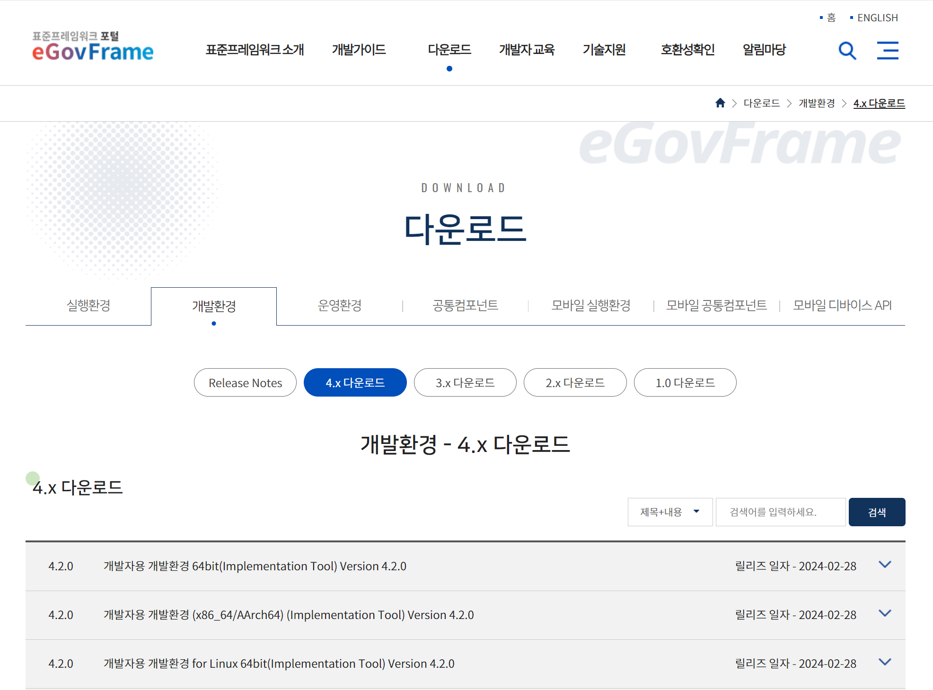Open the hamburger full menu icon
933x690 pixels.
[888, 50]
